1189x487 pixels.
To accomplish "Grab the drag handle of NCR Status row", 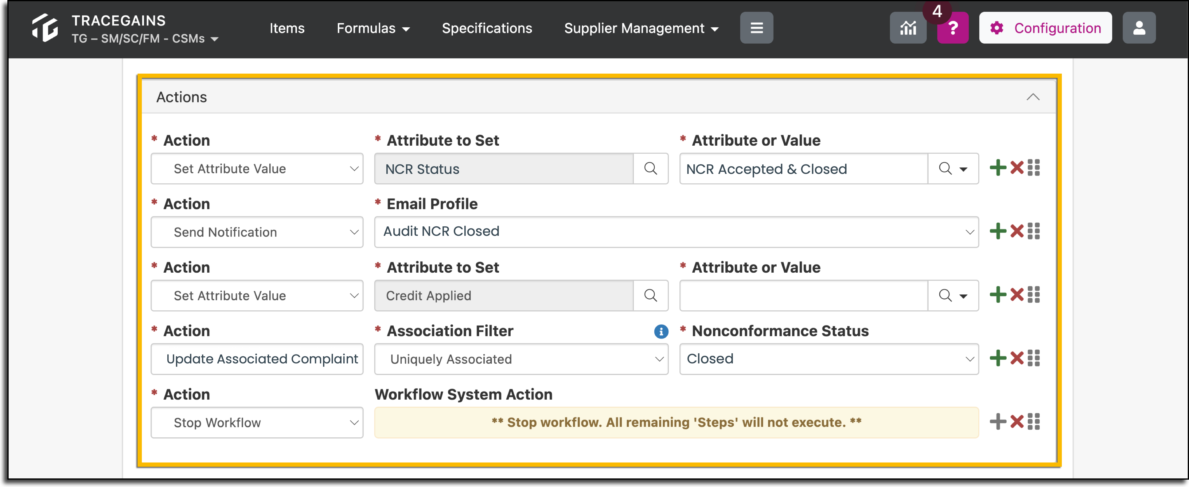I will pyautogui.click(x=1034, y=168).
